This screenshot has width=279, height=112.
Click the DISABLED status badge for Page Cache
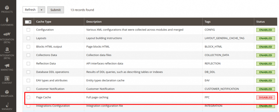click(265, 97)
